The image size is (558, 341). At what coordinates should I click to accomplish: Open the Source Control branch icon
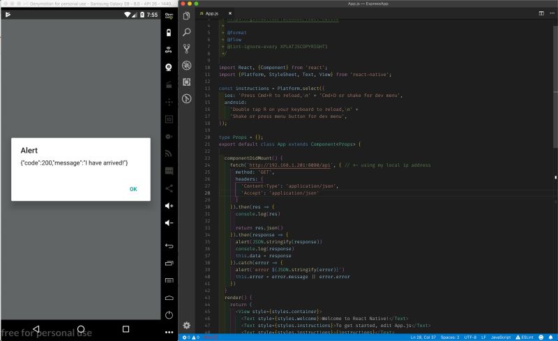[x=186, y=49]
